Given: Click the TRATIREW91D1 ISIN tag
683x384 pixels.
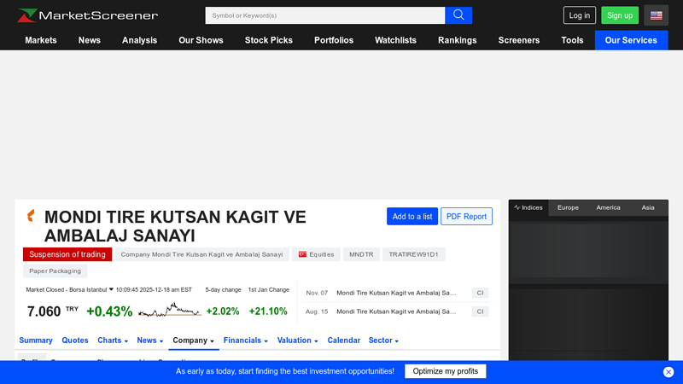Looking at the screenshot, I should click(x=413, y=254).
